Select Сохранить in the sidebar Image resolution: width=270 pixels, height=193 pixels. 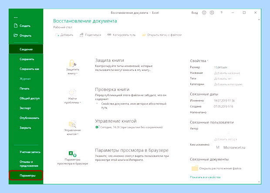[x=26, y=59]
